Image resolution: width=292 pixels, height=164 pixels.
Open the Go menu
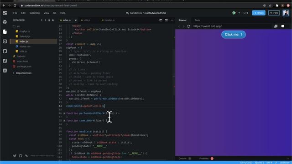click(55, 13)
